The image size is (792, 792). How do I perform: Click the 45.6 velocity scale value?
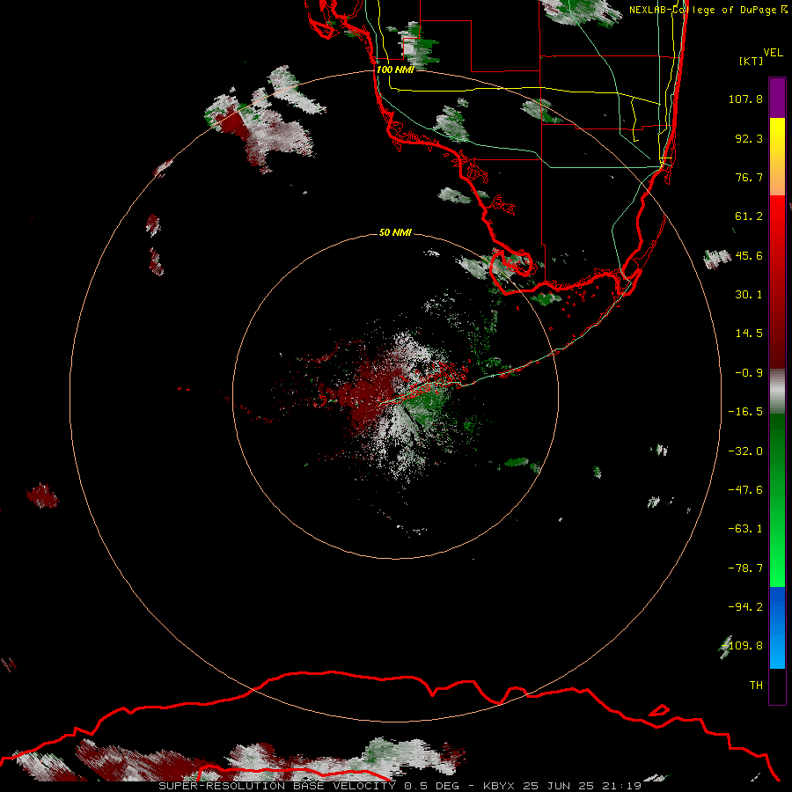click(749, 255)
